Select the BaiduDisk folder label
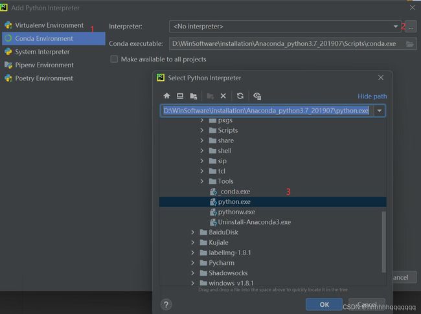This screenshot has width=421, height=314. click(x=223, y=232)
